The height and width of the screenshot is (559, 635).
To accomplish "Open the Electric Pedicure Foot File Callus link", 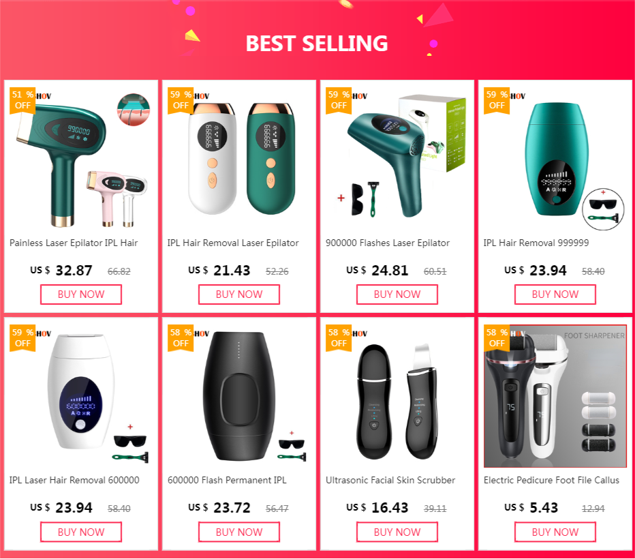I will (551, 480).
